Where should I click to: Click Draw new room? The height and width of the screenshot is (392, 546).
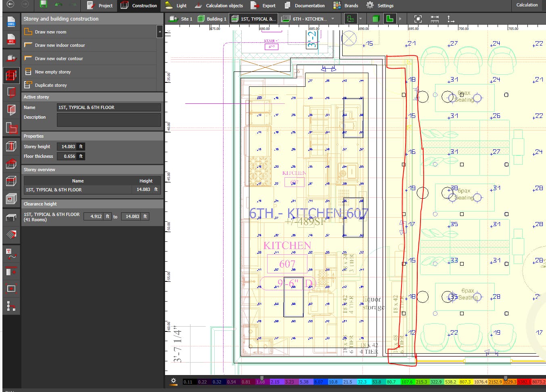pyautogui.click(x=50, y=32)
